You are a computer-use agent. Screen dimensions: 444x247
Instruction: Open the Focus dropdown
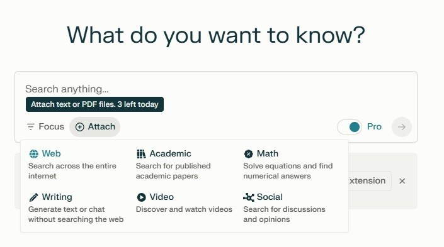45,126
